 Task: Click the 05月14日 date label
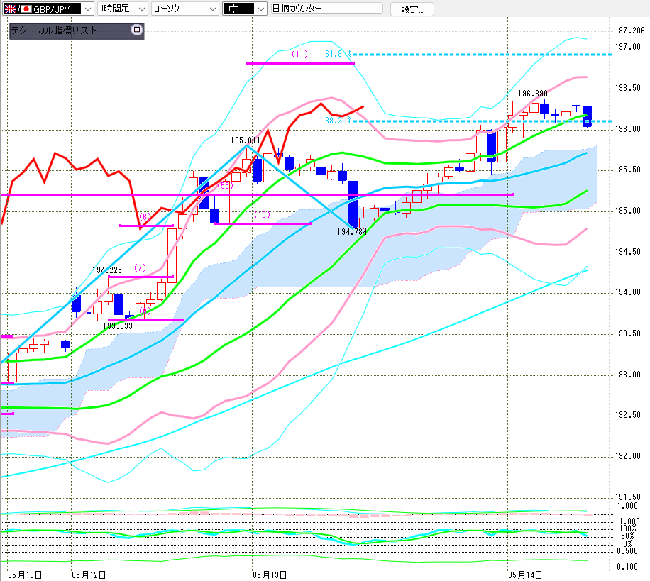click(x=525, y=575)
